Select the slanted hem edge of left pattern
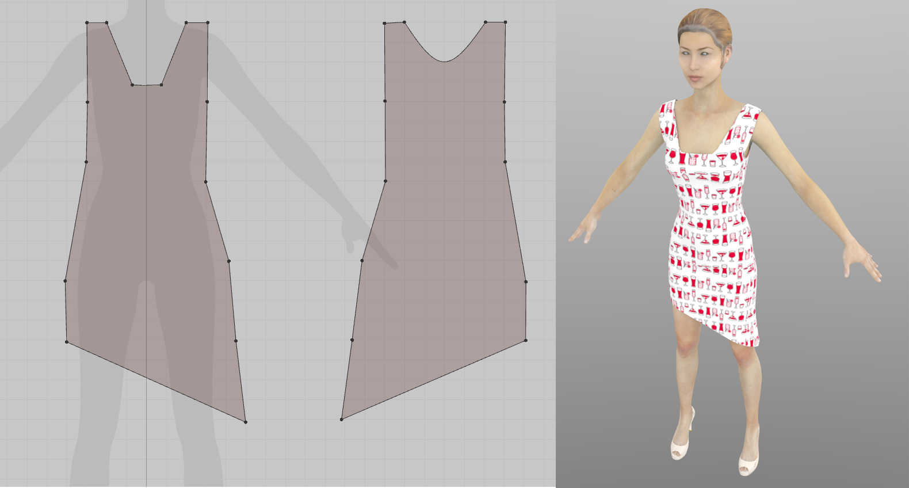 156,382
